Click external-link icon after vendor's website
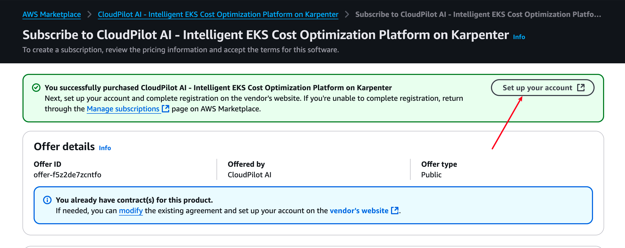This screenshot has width=625, height=248. tap(394, 211)
